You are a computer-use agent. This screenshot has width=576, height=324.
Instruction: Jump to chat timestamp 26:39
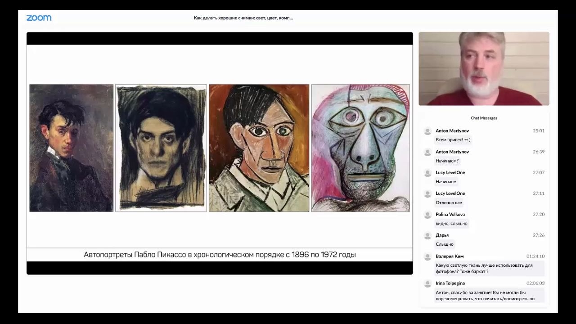click(539, 152)
